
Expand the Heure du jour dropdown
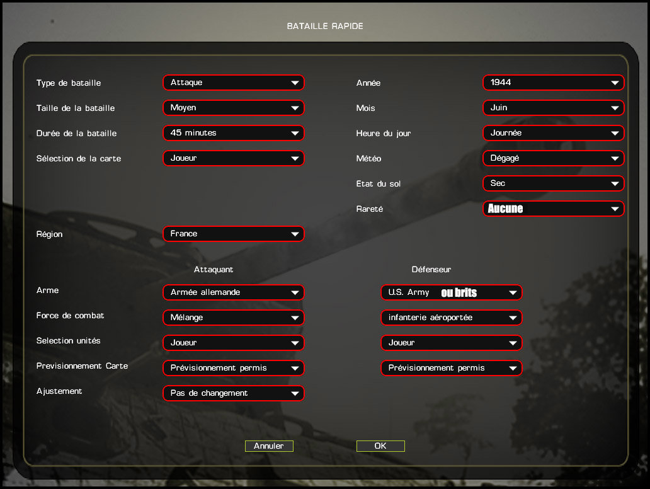coord(554,133)
